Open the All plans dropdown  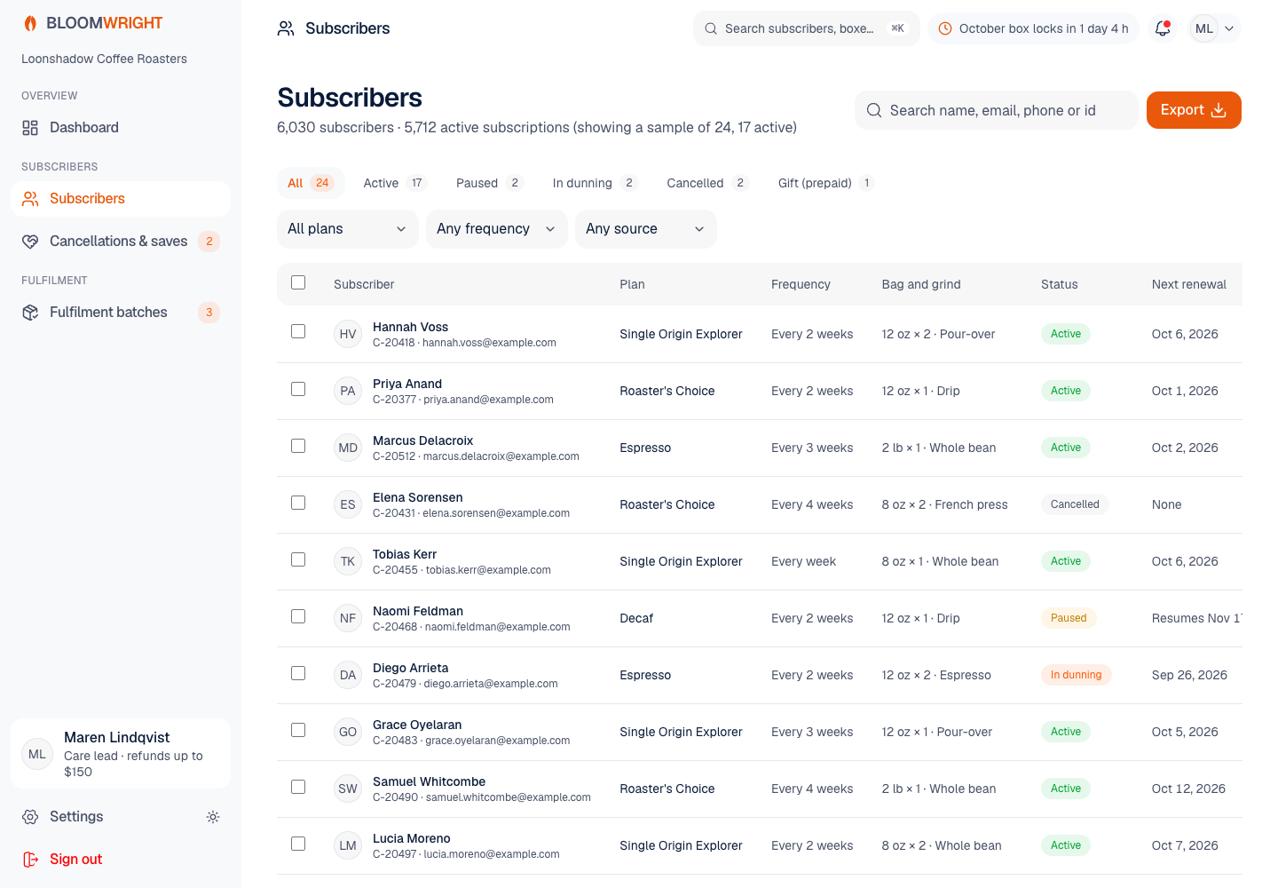348,229
